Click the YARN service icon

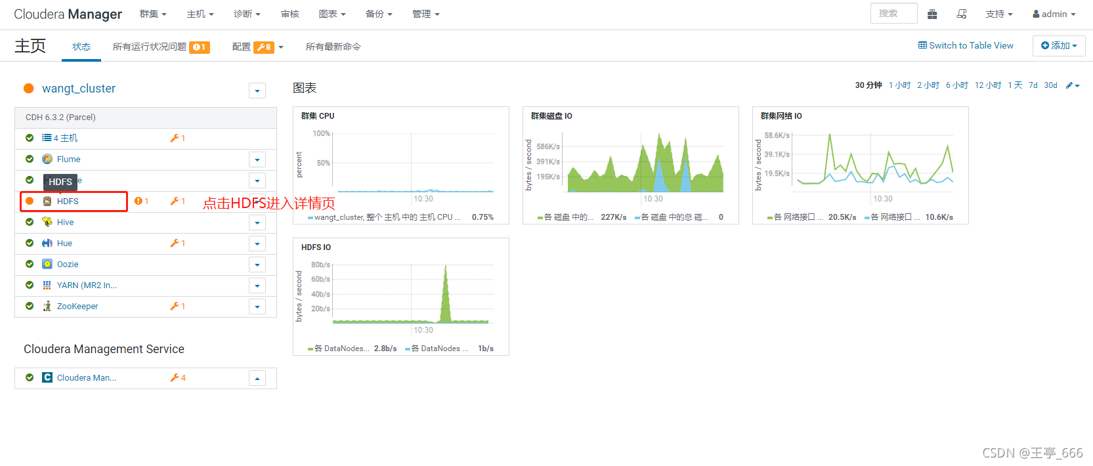(x=47, y=285)
